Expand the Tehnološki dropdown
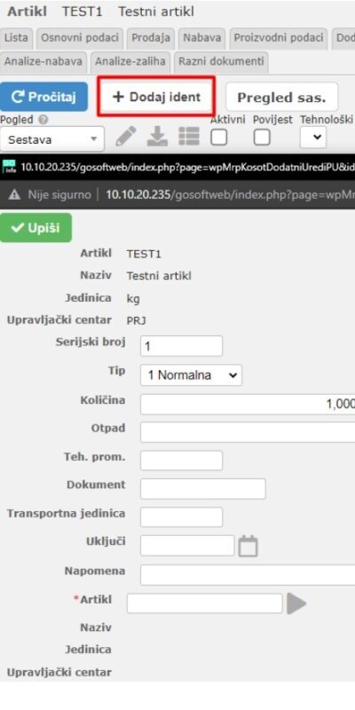355x710 pixels. point(313,138)
